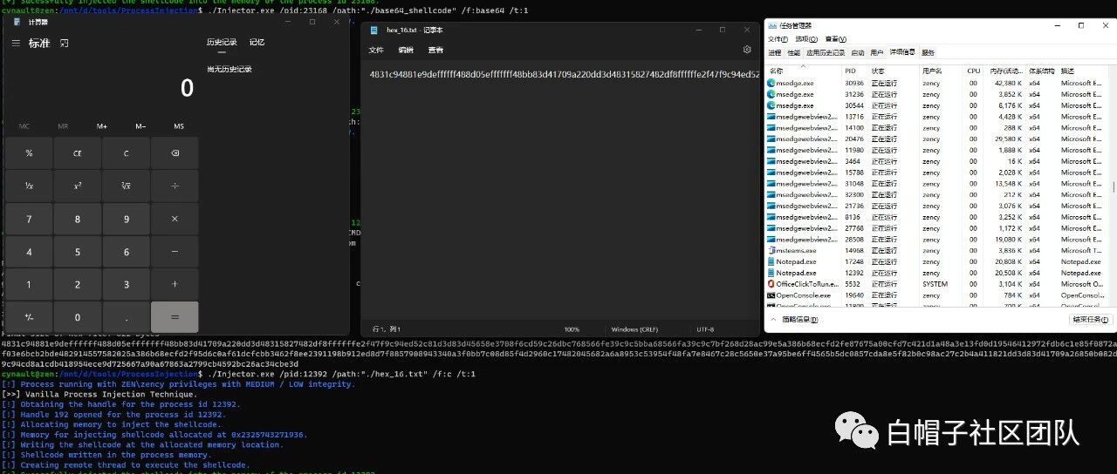Click Notepad 100% zoom status

(572, 329)
